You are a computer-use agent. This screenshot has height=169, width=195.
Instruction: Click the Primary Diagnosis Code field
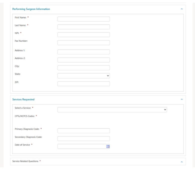tap(83, 131)
